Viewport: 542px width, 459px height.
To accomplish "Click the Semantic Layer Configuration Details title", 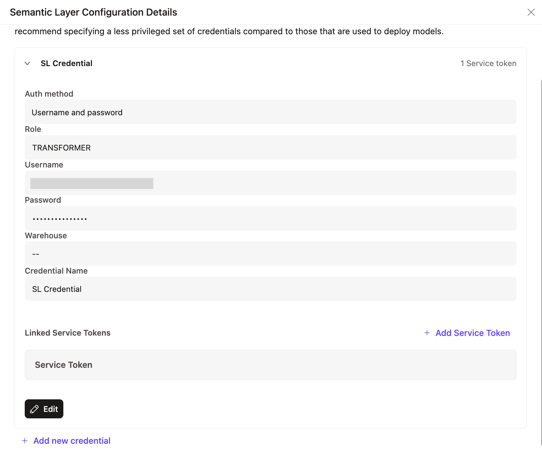I will pos(93,12).
